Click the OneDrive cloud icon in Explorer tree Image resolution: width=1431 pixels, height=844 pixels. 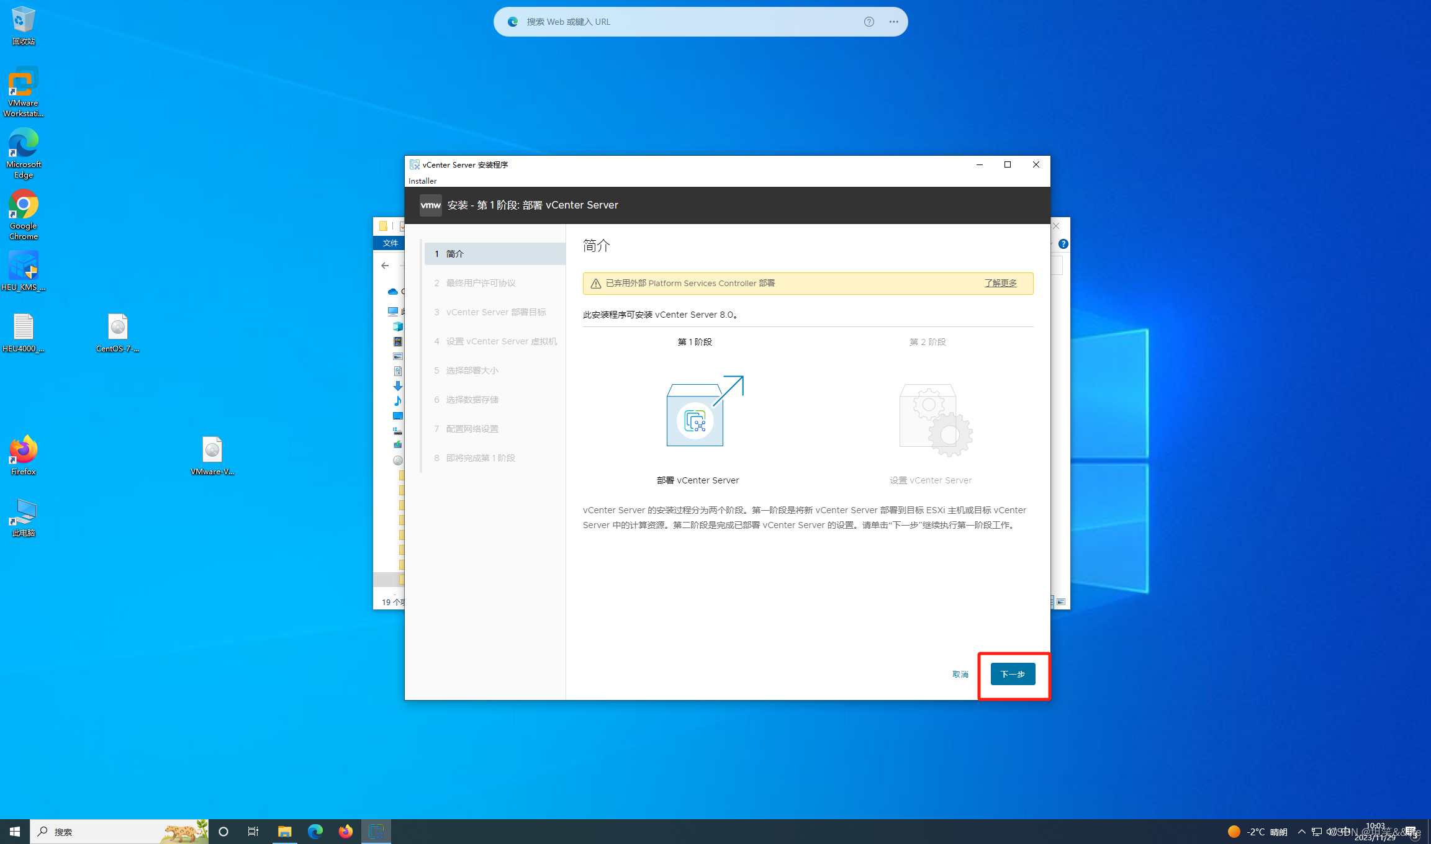click(x=392, y=292)
